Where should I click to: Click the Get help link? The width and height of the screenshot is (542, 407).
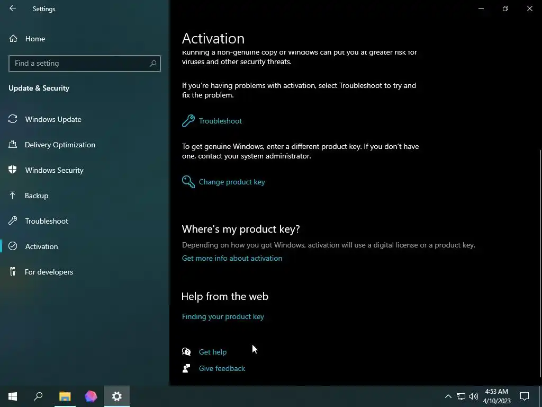click(x=213, y=352)
